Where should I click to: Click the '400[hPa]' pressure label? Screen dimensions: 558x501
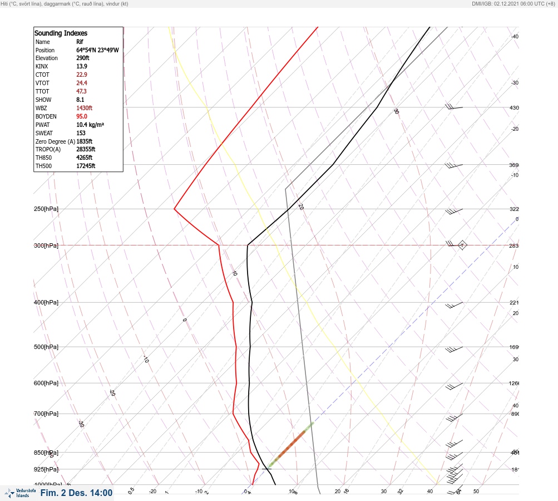click(x=46, y=302)
